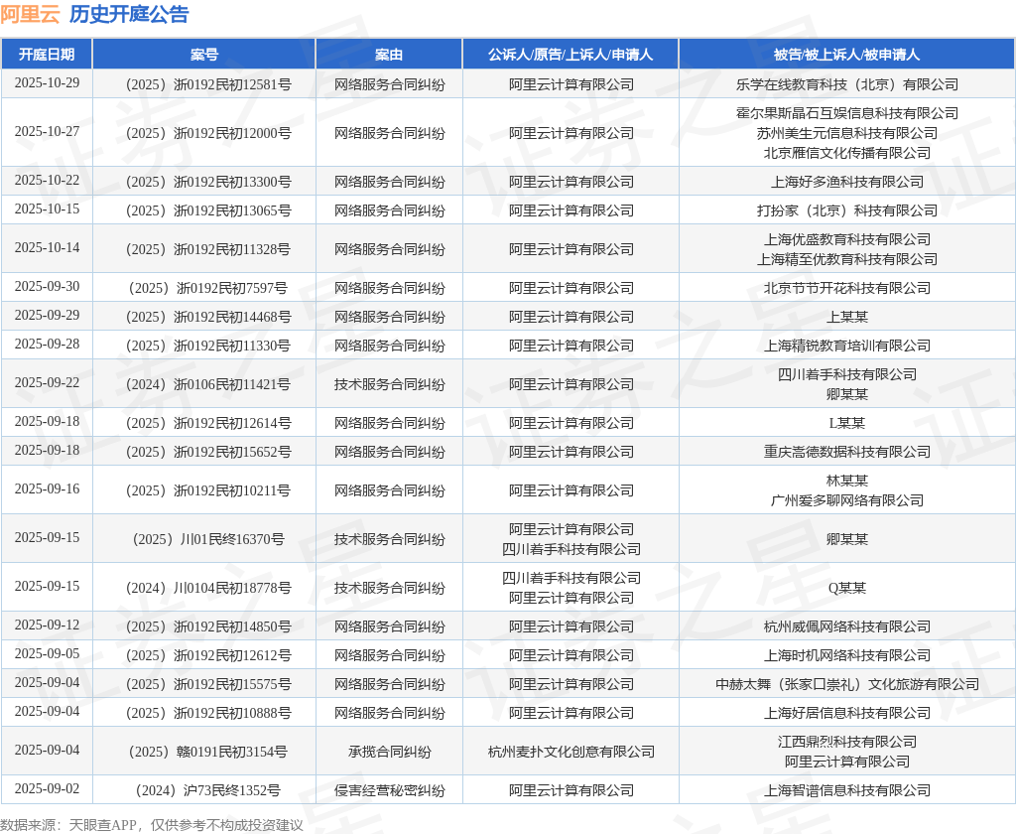
Task: Click 霍尔果斯晶石互娱信息科技有限公司
Action: [847, 113]
